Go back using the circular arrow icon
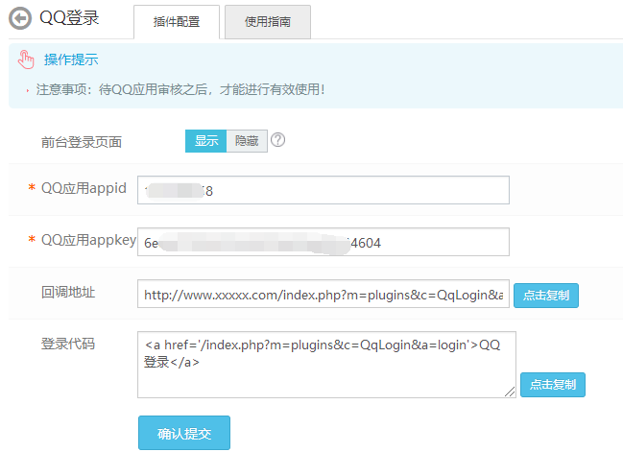 tap(20, 18)
